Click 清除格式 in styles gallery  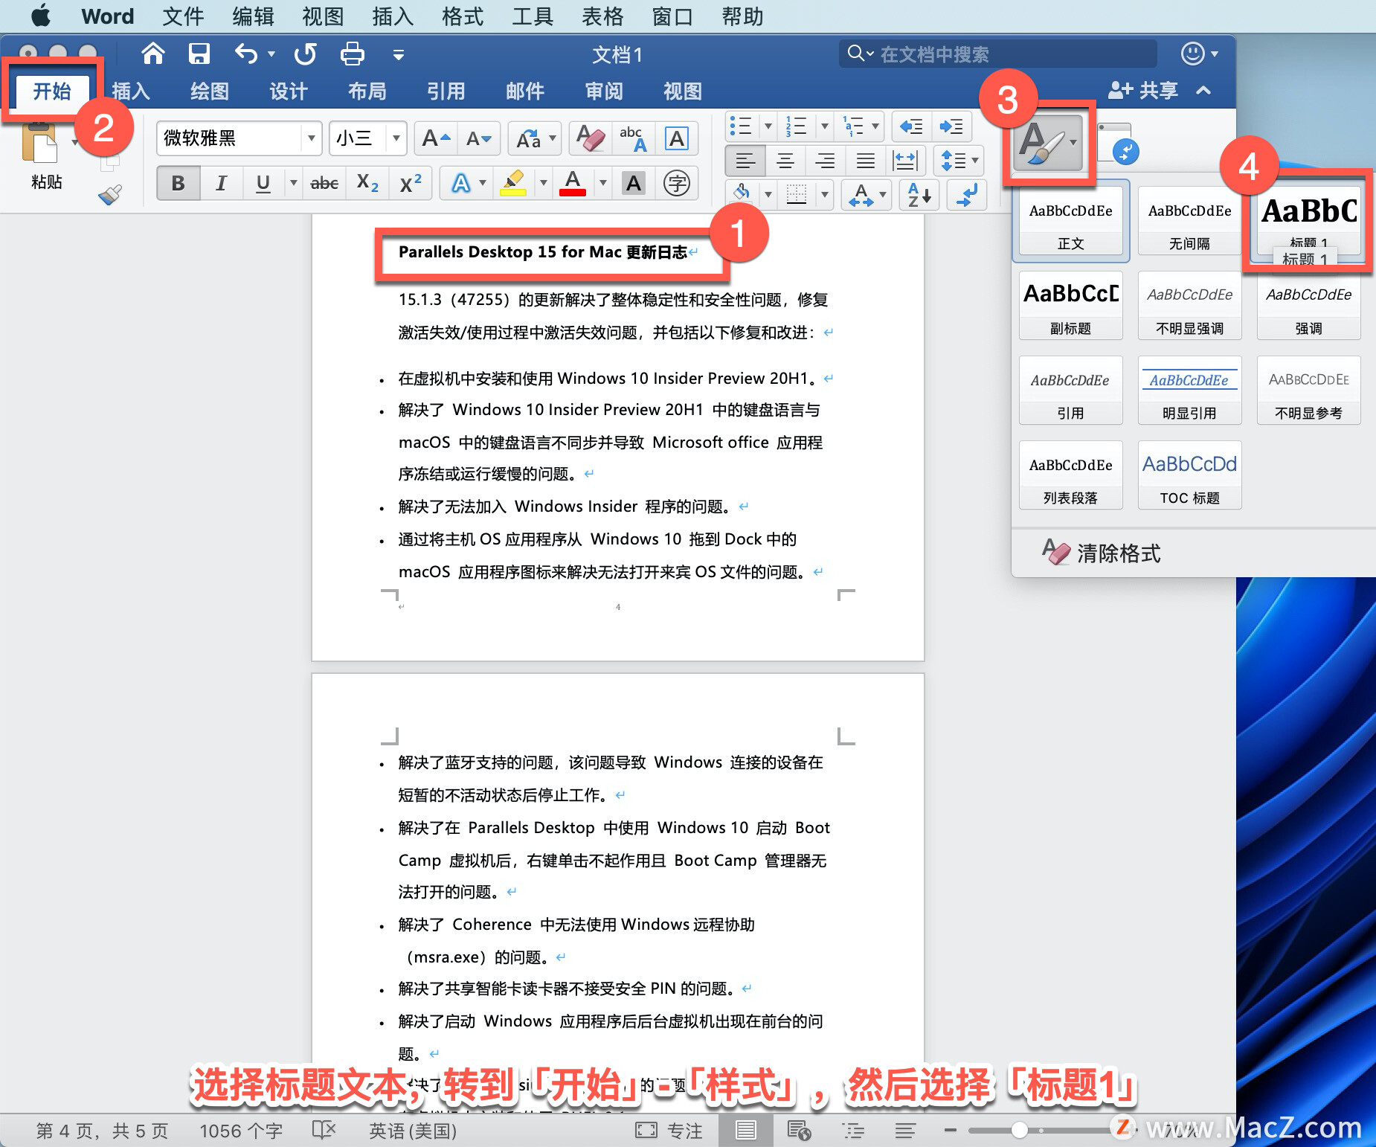[x=1101, y=553]
